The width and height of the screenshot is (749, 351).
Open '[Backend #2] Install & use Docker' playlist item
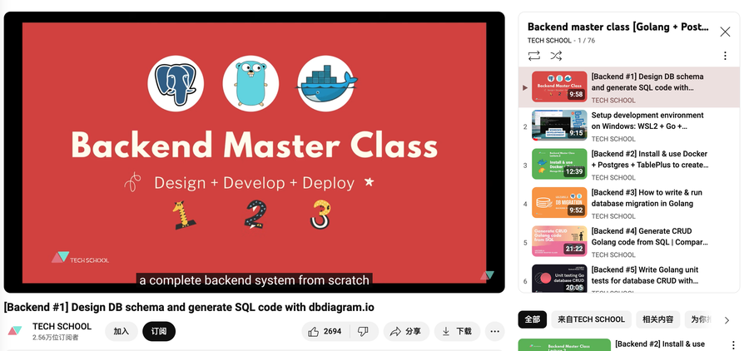[x=650, y=160]
